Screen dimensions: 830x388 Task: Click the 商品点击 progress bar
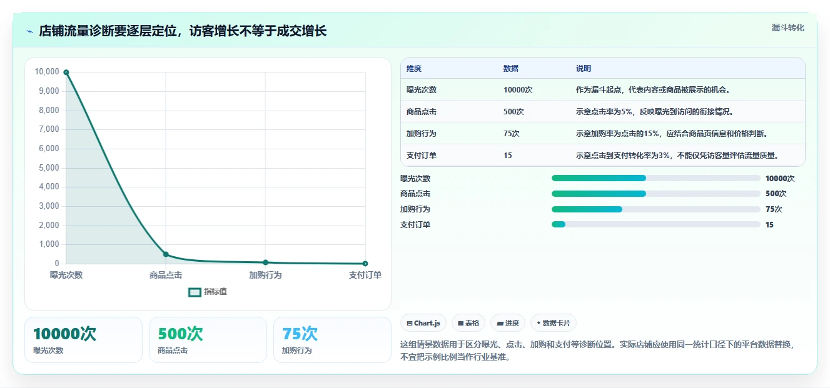point(655,194)
